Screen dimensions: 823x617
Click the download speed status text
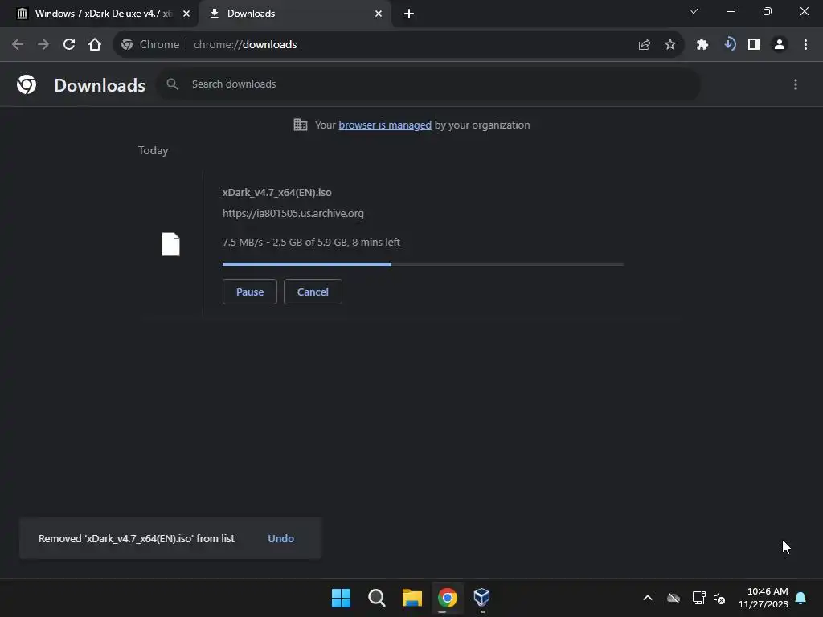311,243
